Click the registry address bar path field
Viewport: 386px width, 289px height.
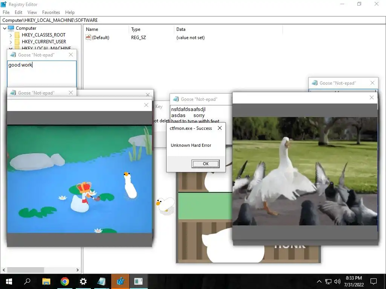[193, 20]
